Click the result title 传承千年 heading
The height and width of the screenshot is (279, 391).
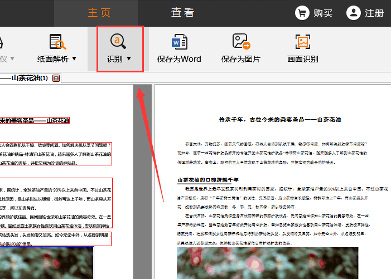(x=280, y=120)
